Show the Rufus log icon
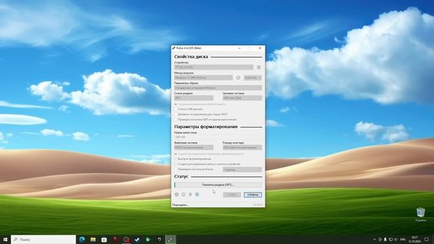 pos(197,195)
